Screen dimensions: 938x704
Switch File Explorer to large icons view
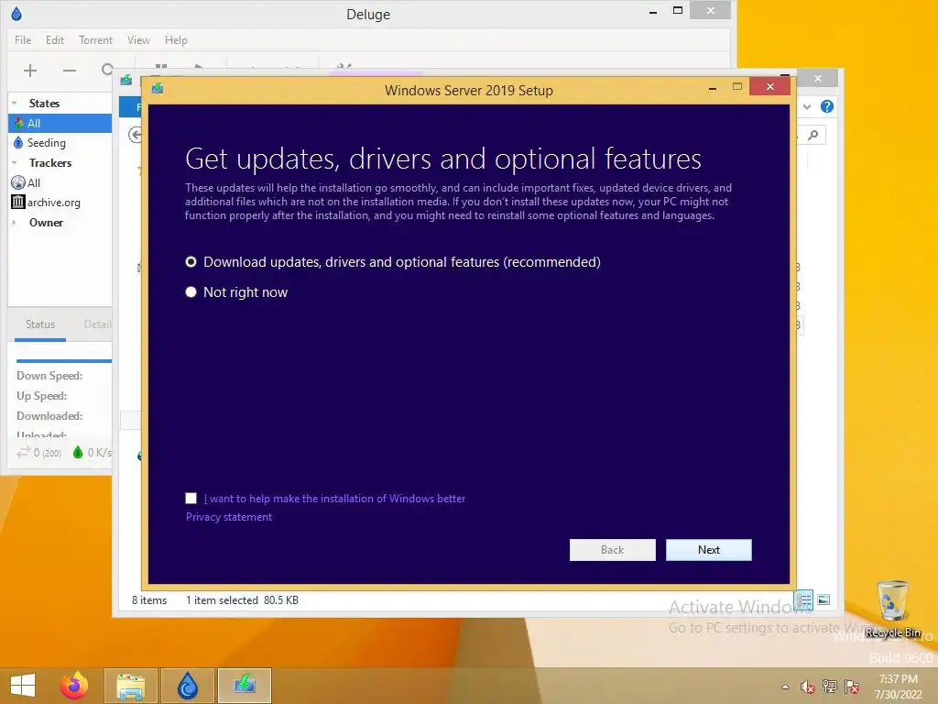(823, 599)
